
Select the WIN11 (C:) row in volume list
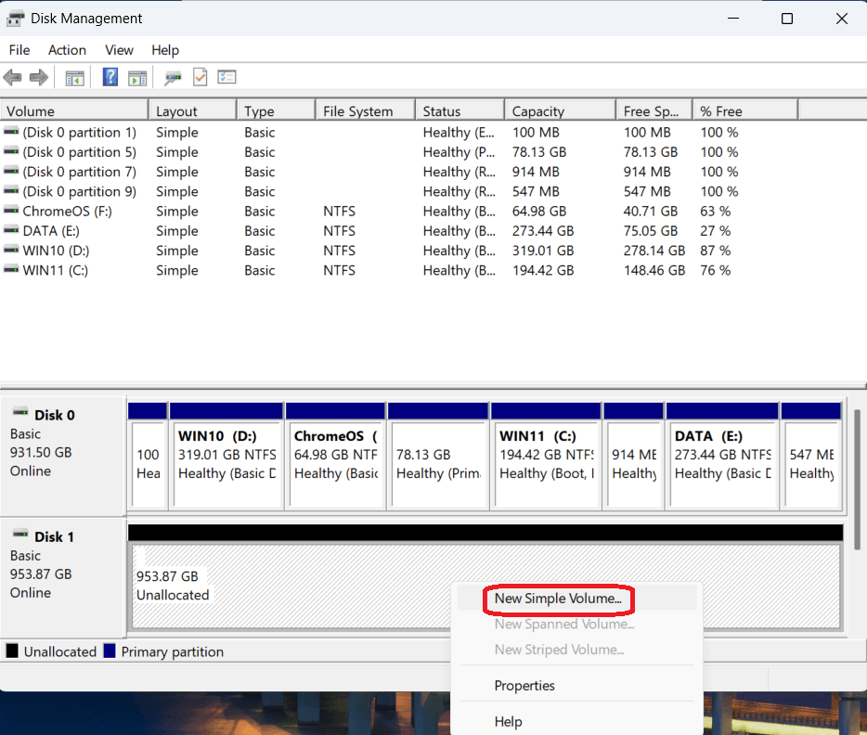pos(56,270)
